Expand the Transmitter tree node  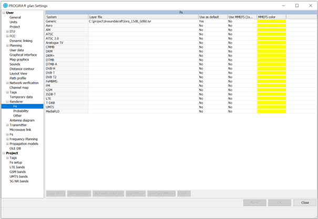7,125
